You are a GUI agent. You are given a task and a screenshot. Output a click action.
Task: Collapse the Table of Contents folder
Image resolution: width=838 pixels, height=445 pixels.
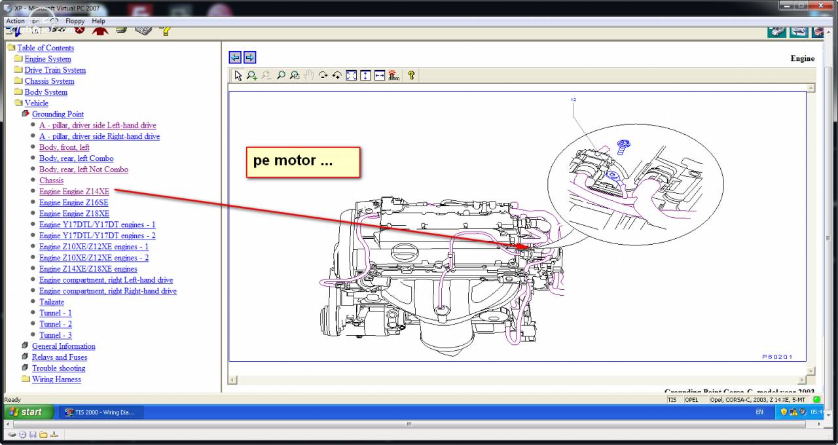[11, 48]
